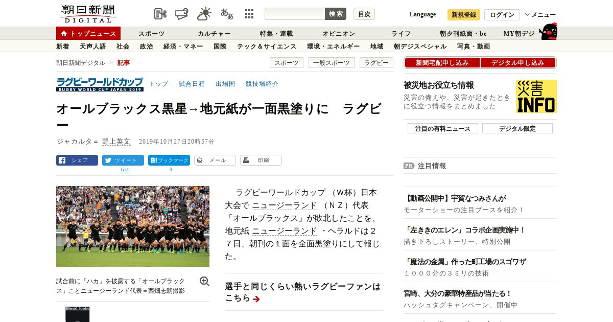Open テック＆サイエンス in the sub menu
Viewport: 613px width, 322px height.
coord(267,47)
